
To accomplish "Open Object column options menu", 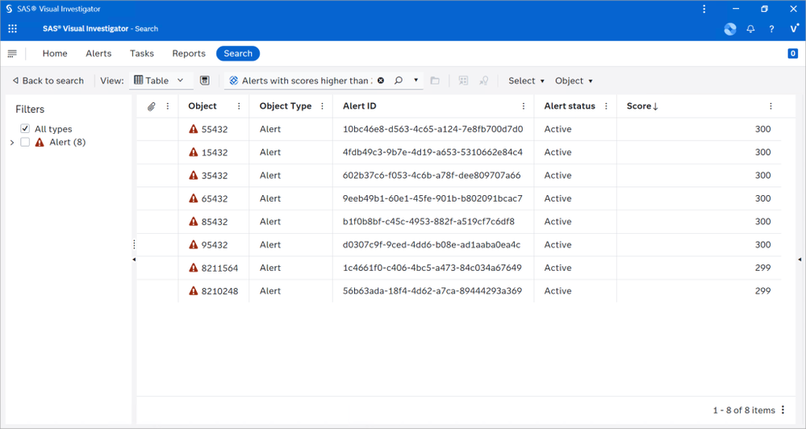I will (x=239, y=106).
